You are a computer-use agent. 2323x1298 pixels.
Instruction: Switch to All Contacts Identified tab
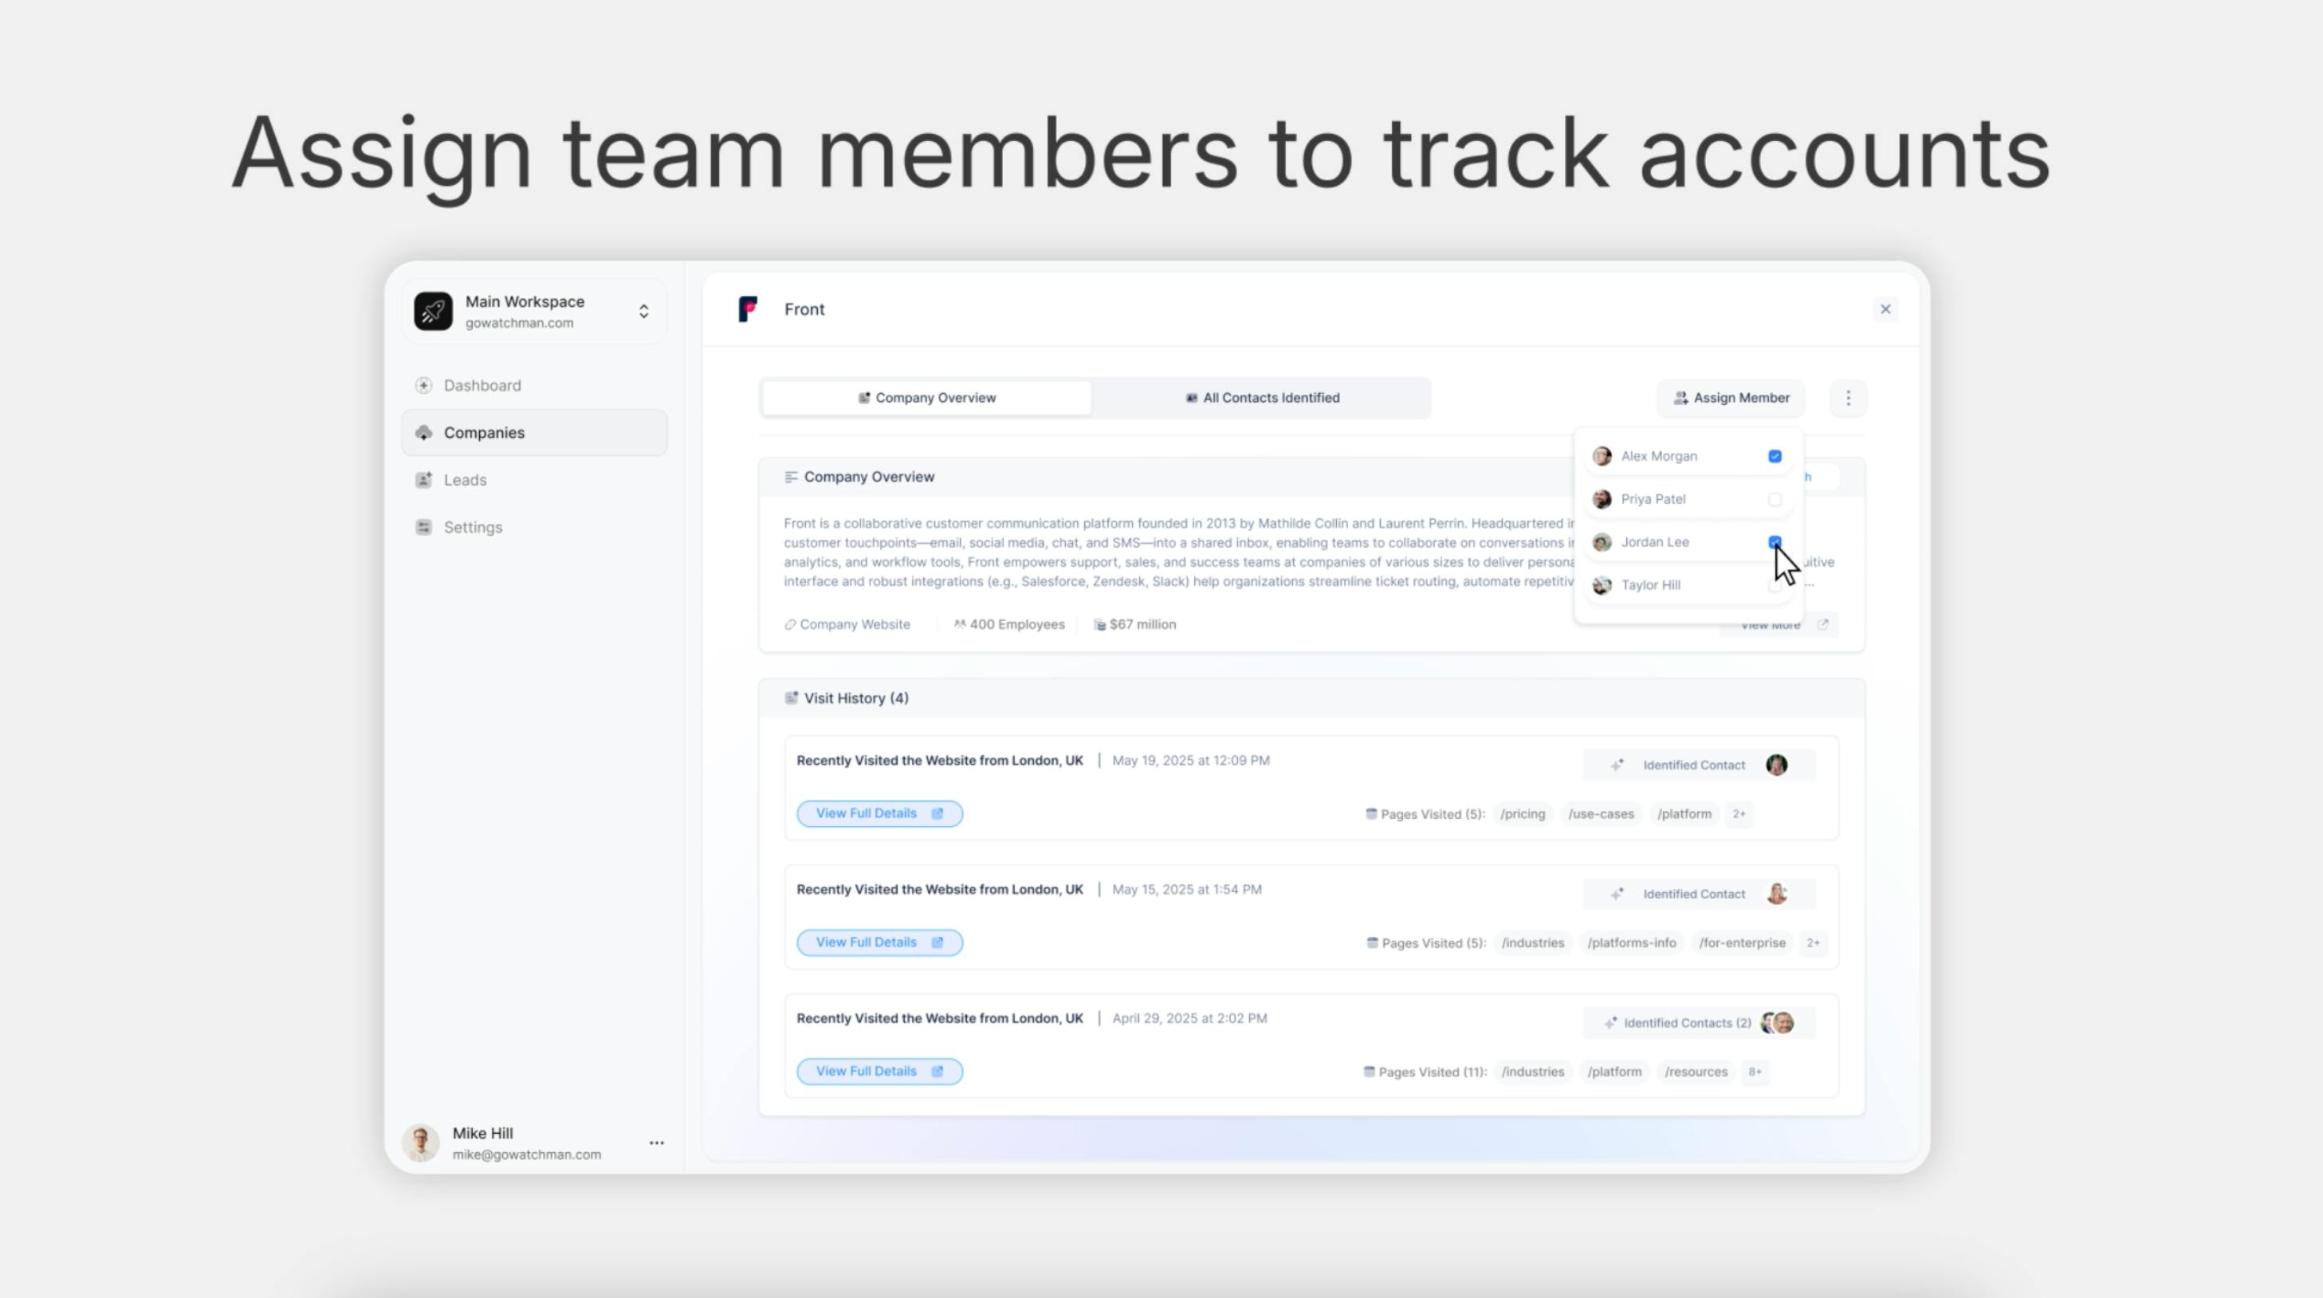point(1262,398)
